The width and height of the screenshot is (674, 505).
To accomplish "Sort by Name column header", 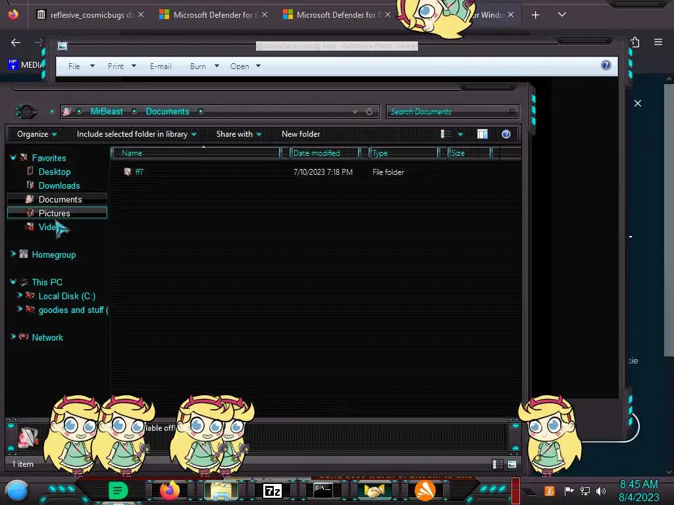I will click(195, 153).
